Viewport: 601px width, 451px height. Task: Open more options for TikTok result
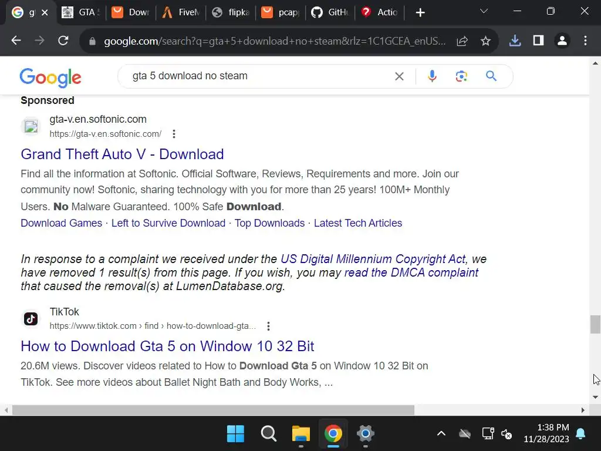tap(268, 327)
